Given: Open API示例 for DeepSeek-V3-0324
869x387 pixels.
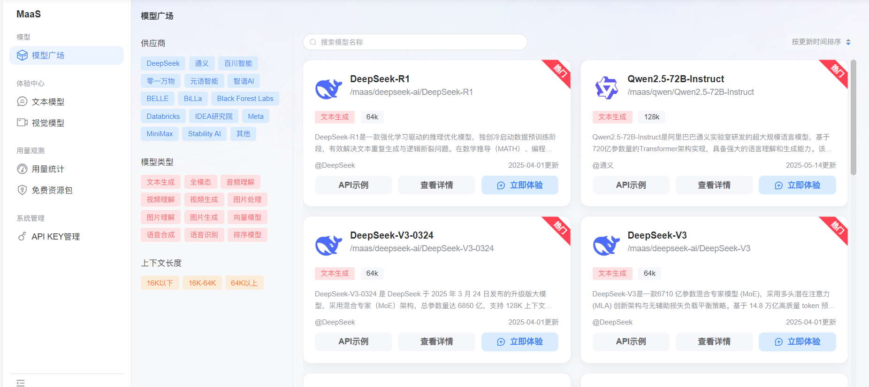Looking at the screenshot, I should [353, 342].
